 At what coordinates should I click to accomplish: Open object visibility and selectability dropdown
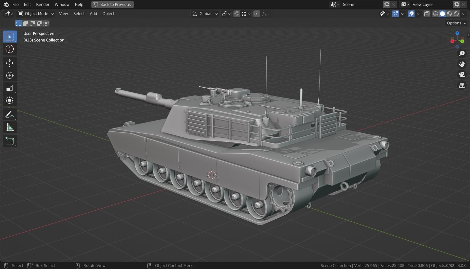click(x=384, y=14)
